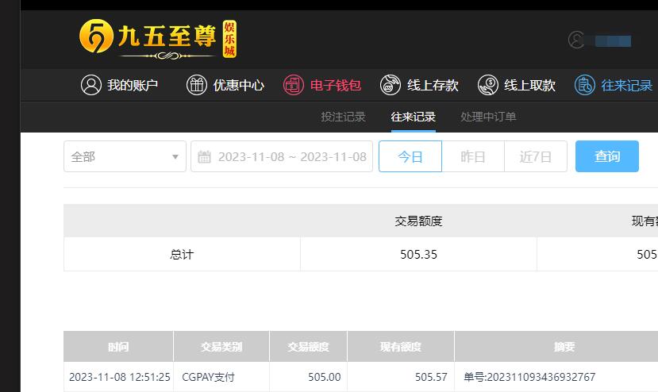Select the 昨日 date filter
This screenshot has width=658, height=392.
[473, 156]
